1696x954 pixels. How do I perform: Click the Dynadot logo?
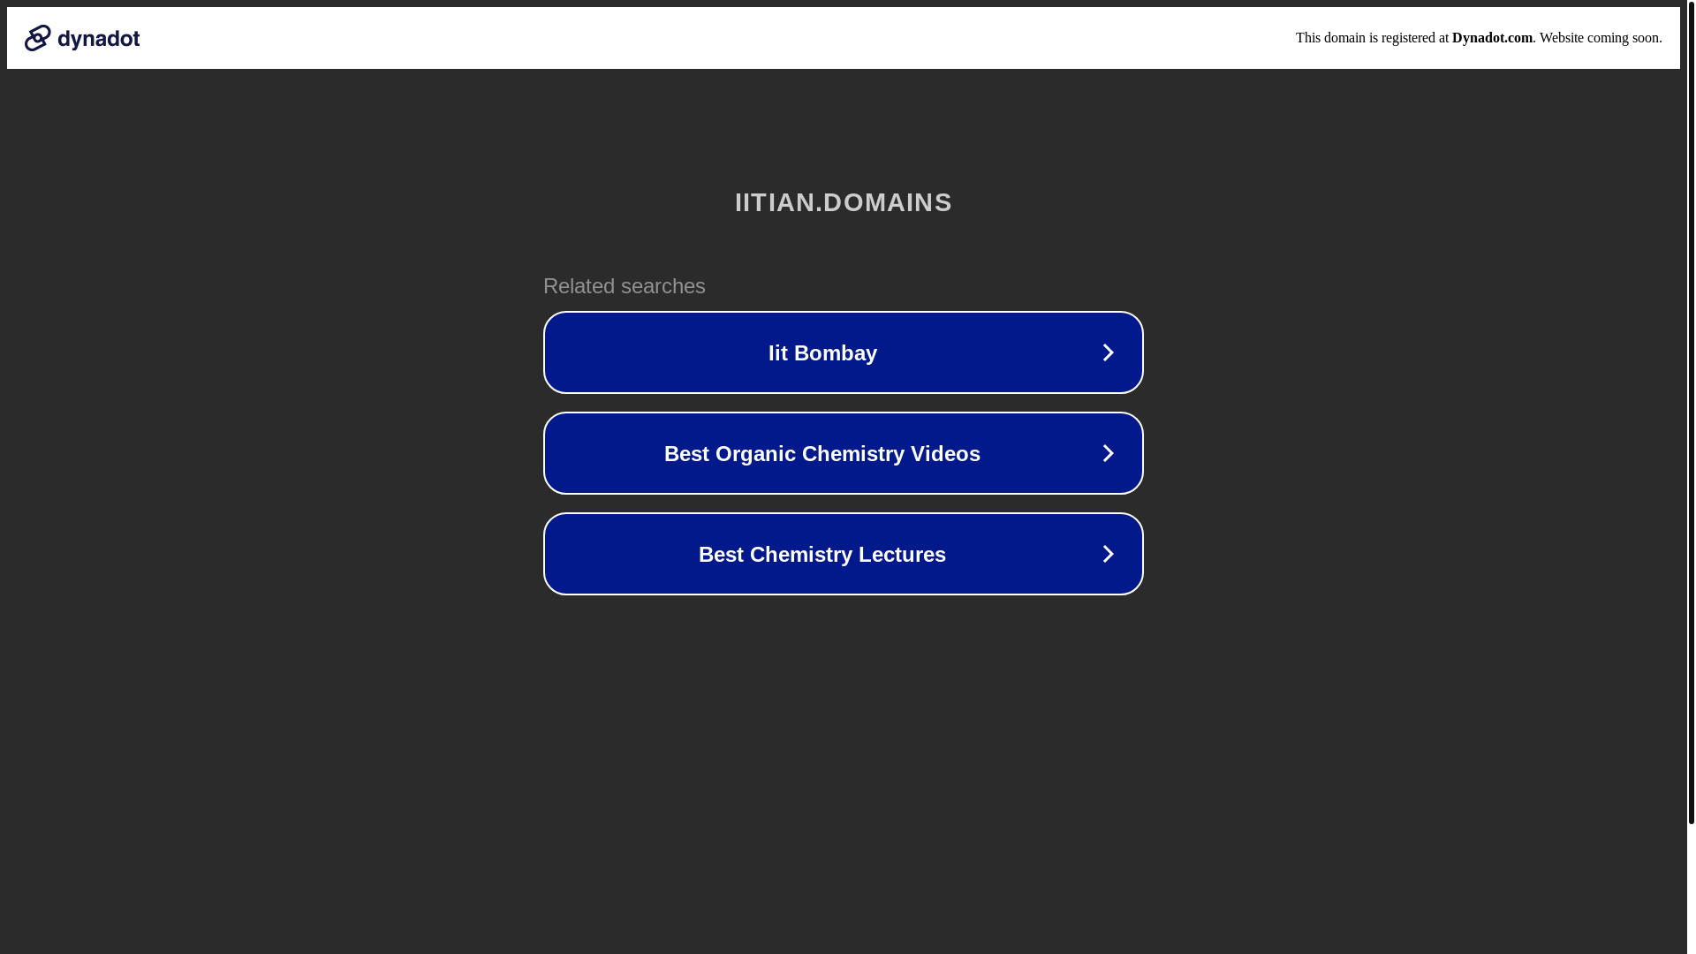pyautogui.click(x=82, y=38)
